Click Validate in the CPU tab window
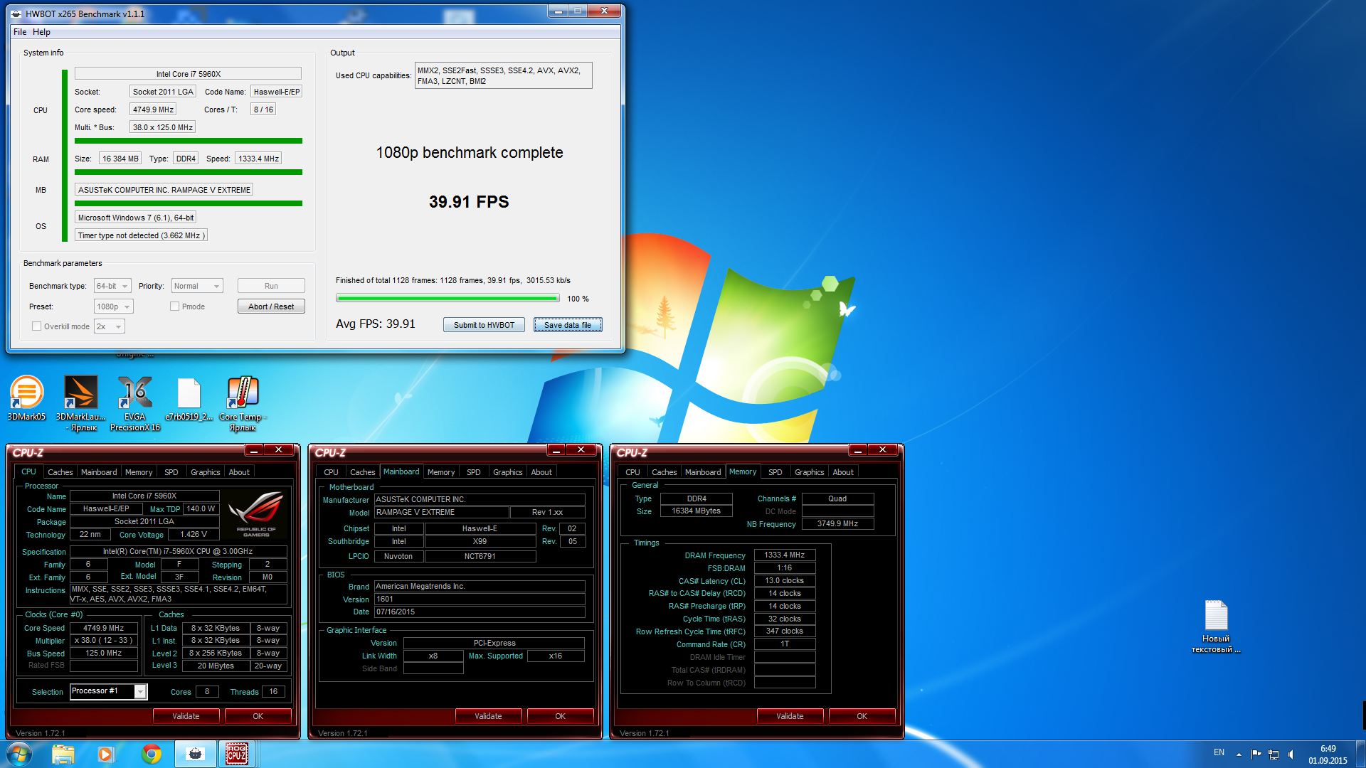The image size is (1366, 768). (x=186, y=716)
